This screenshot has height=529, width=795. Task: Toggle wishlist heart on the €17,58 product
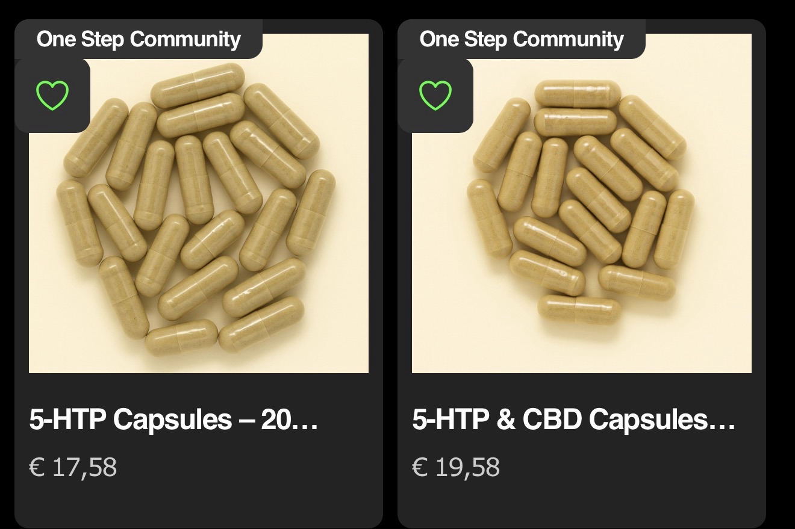52,96
